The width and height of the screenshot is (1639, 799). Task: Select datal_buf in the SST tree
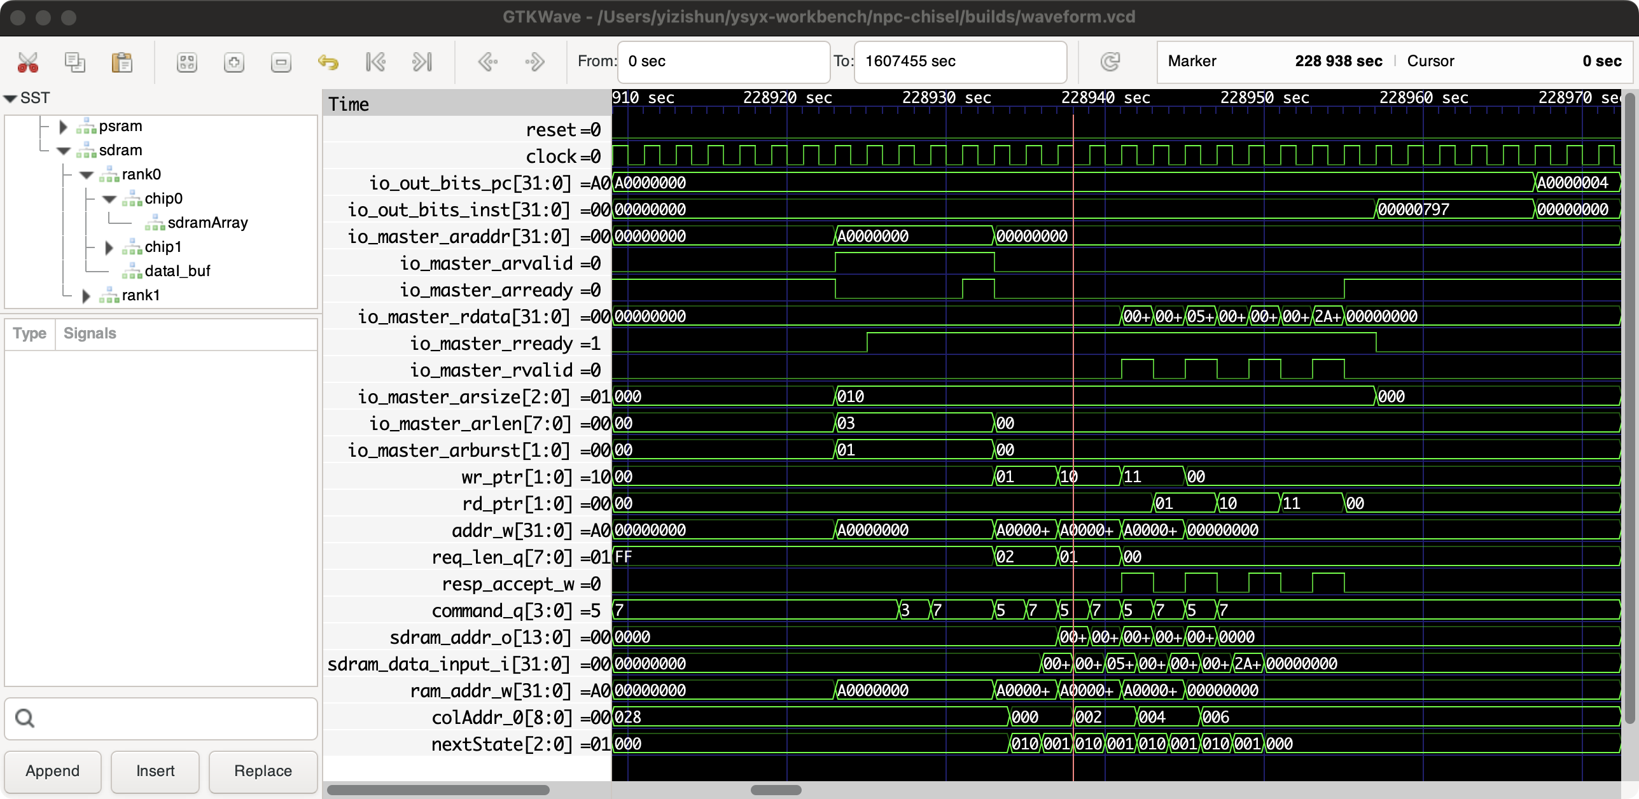177,271
